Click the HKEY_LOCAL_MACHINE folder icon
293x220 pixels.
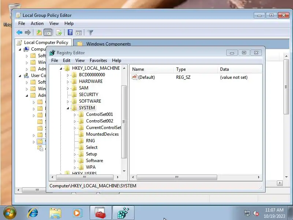(67, 68)
